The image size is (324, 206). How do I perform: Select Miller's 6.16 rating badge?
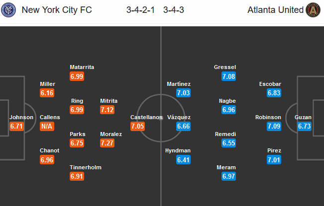pyautogui.click(x=47, y=93)
